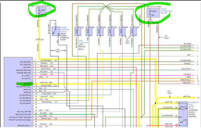Click the 'DK BLU/ORG K10' wire label
Viewport: 201px width, 128px height.
[x=49, y=85]
